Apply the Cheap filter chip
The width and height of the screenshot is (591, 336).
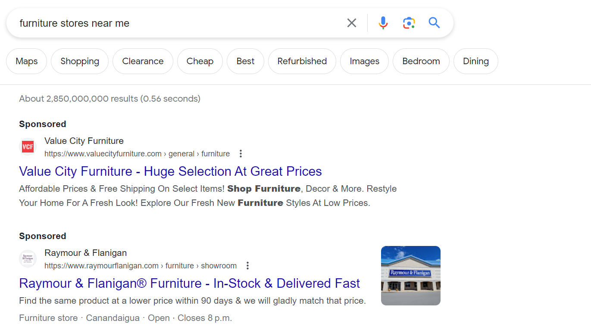coord(200,61)
